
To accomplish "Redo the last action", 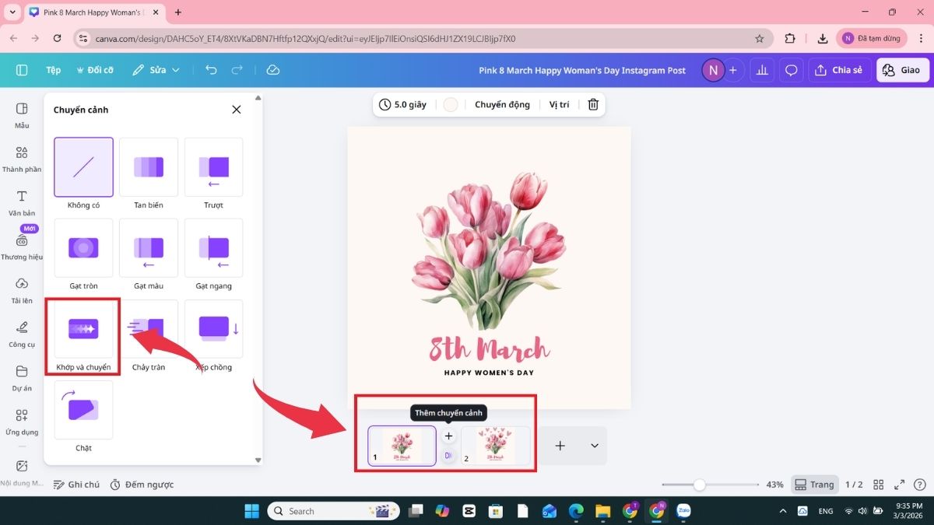I will 237,70.
